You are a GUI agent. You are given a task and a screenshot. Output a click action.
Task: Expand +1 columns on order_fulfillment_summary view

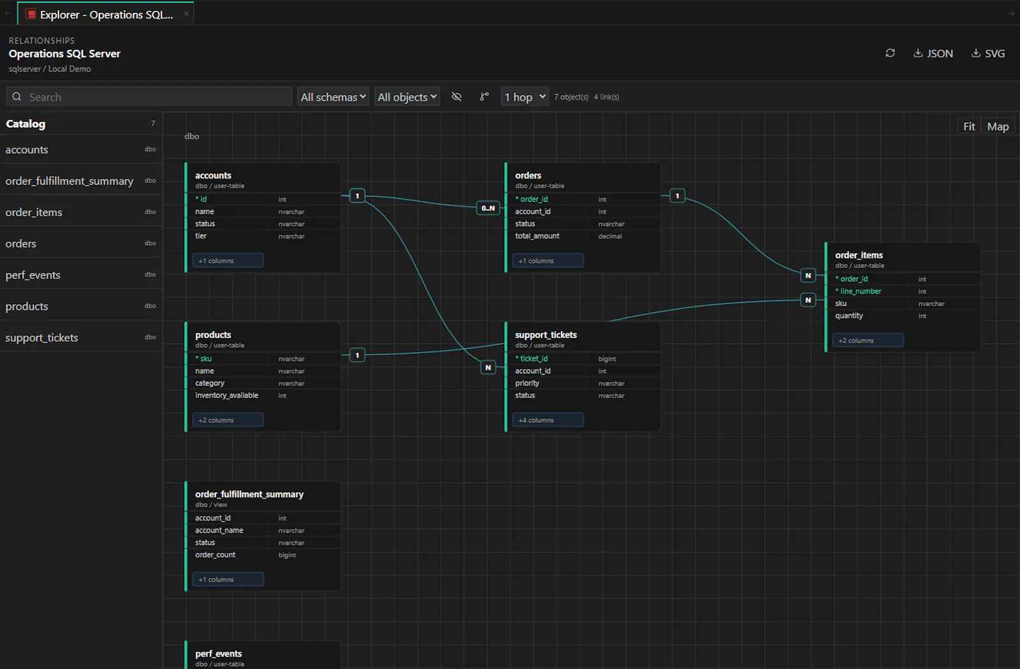click(x=228, y=579)
